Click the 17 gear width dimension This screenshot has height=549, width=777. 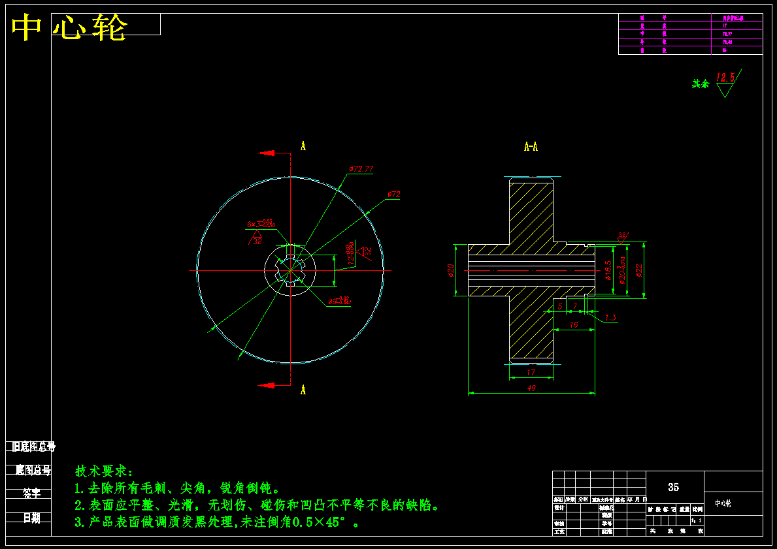click(531, 372)
